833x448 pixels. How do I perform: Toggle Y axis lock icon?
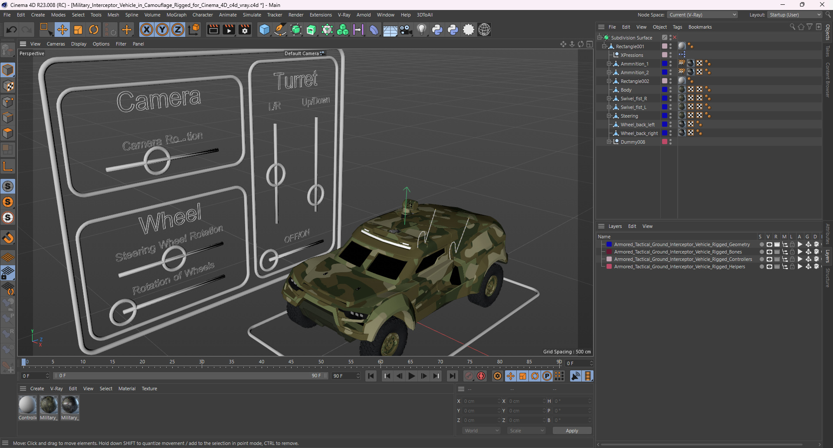[162, 30]
